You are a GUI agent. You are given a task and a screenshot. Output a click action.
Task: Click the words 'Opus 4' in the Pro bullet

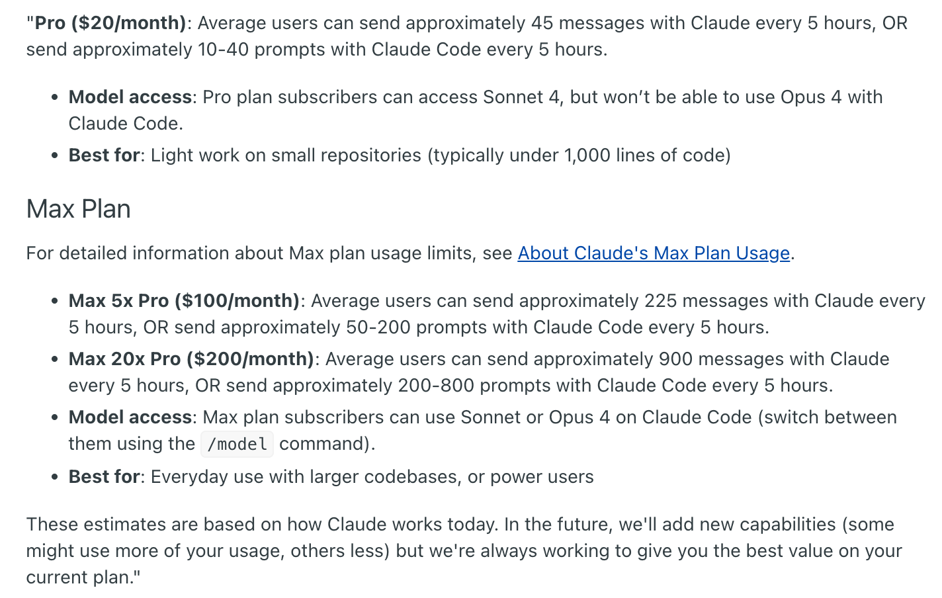tap(811, 97)
